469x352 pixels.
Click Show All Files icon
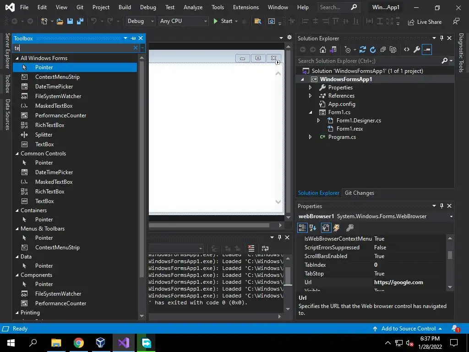point(393,49)
